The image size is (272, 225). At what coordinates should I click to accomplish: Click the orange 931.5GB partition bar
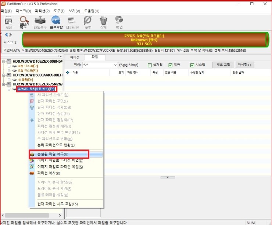(x=145, y=40)
